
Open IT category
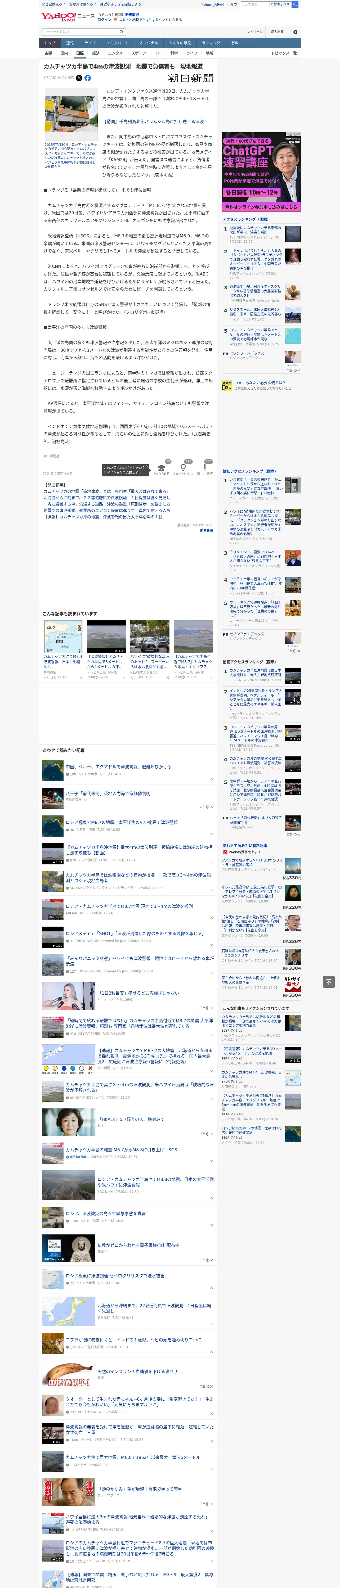(158, 53)
